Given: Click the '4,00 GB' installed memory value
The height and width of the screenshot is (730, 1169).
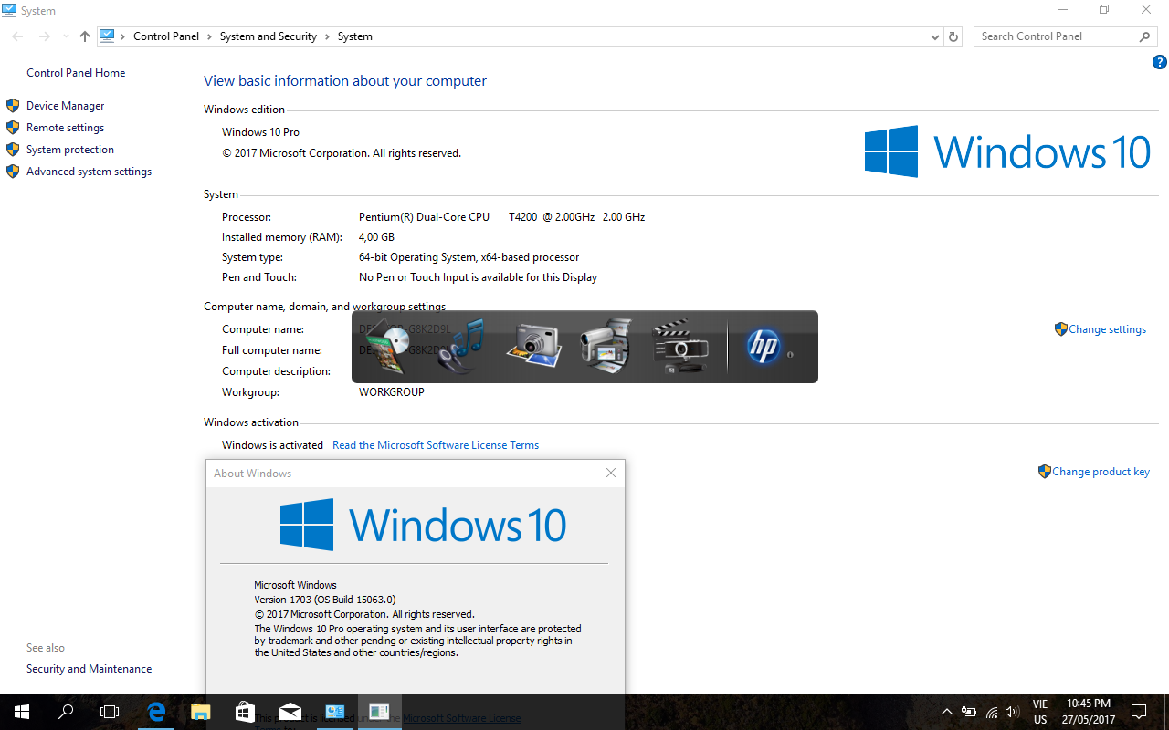Looking at the screenshot, I should point(376,237).
